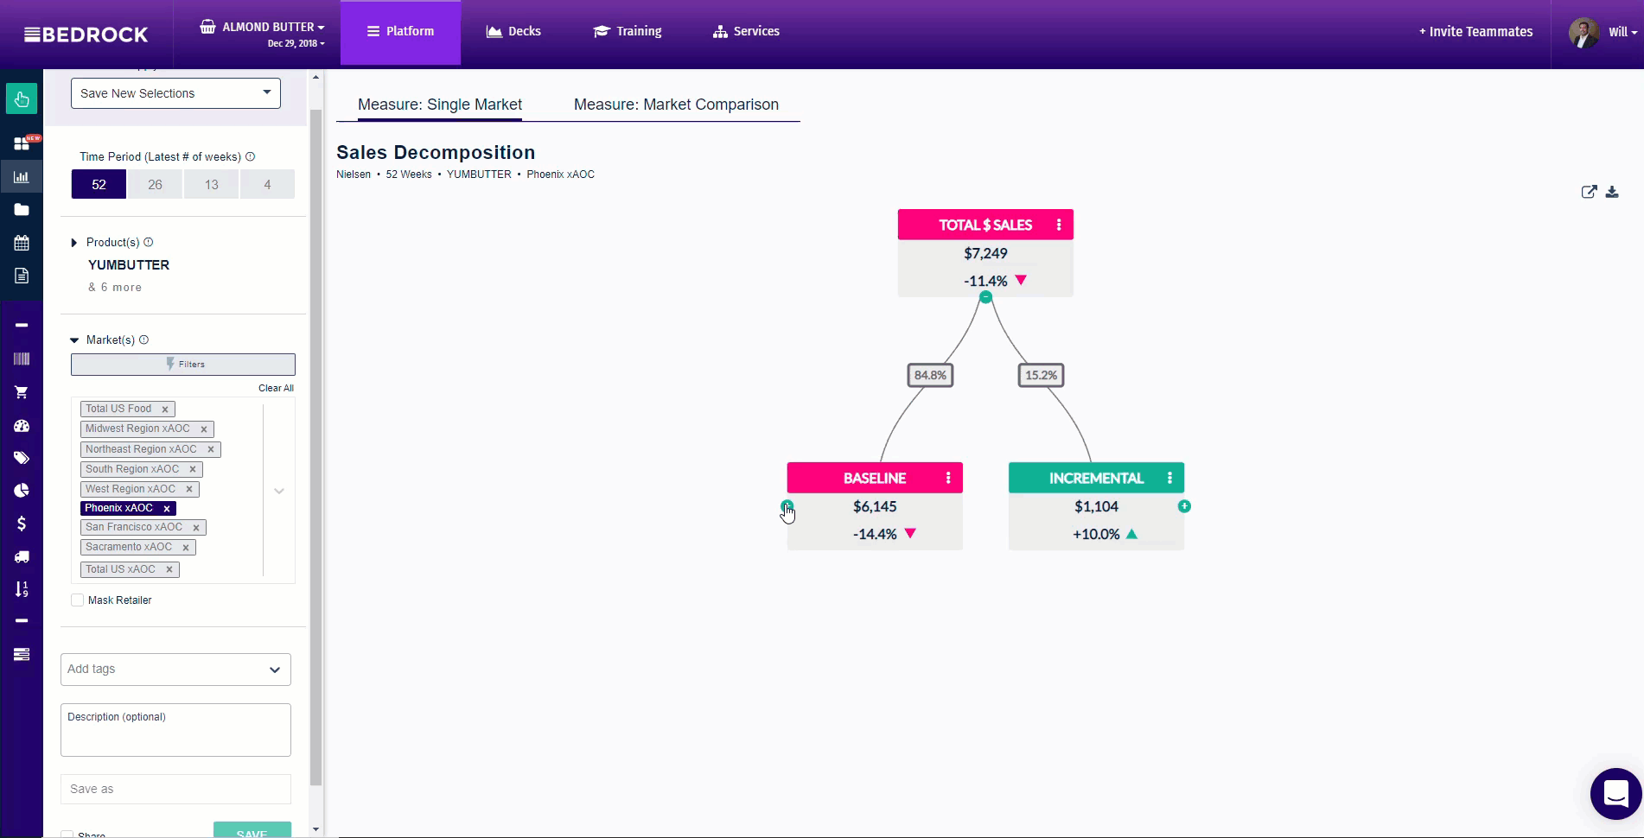Open the Add tags dropdown
The image size is (1644, 838).
[175, 670]
